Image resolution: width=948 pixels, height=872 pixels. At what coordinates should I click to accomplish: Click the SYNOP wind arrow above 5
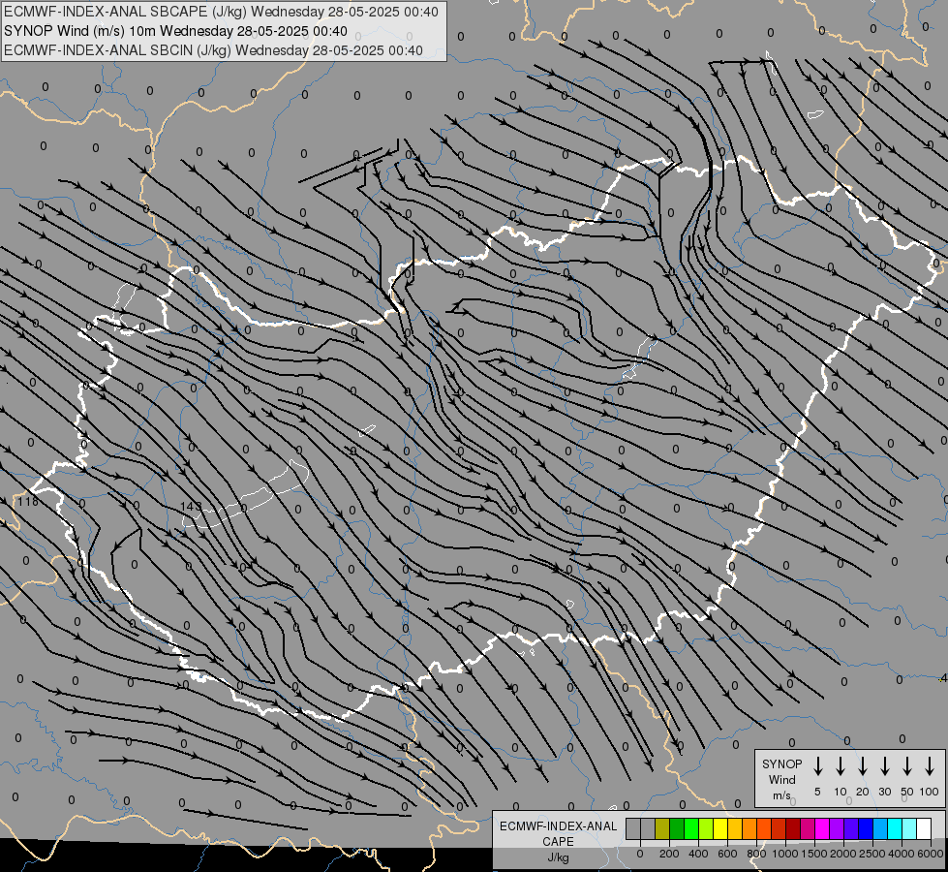click(818, 766)
